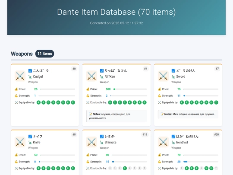Click the price value 25 on Cudgel card
The height and width of the screenshot is (175, 233).
pos(36,89)
